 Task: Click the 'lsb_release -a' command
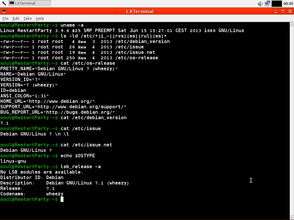coord(81,167)
